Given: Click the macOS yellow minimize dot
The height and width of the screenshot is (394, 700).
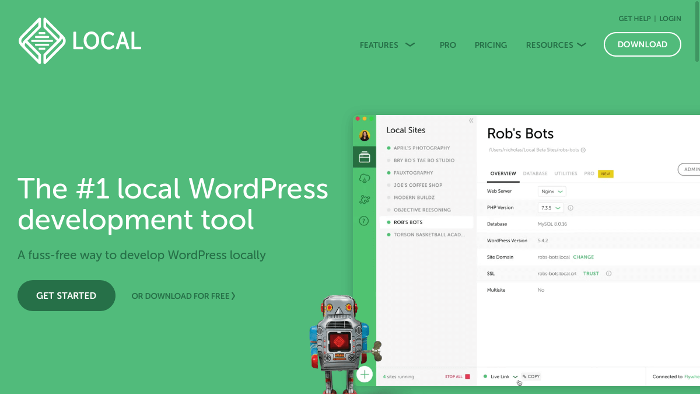Looking at the screenshot, I should click(365, 118).
